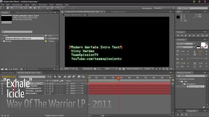Switch to the Audio tab
The image size is (209, 117).
(x=187, y=12)
